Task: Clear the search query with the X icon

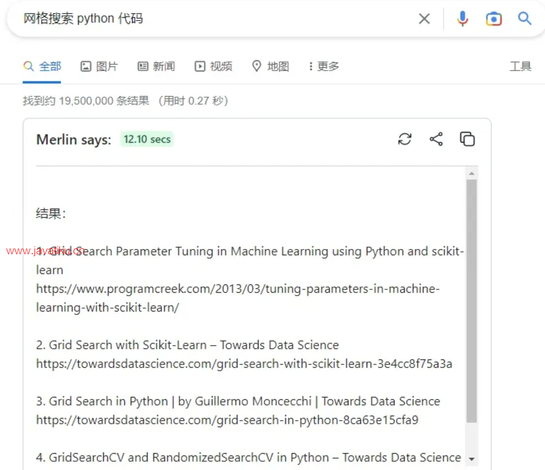Action: tap(424, 18)
